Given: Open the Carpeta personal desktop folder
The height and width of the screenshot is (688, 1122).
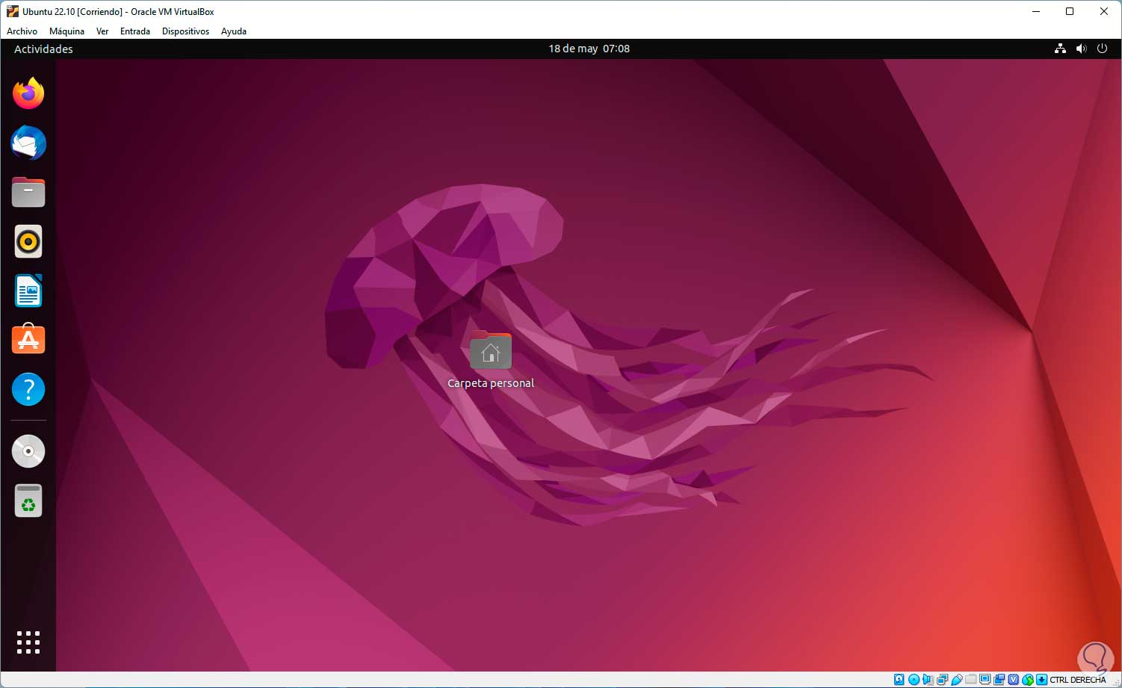Looking at the screenshot, I should pyautogui.click(x=491, y=360).
